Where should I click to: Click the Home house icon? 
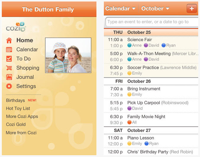click(9, 40)
